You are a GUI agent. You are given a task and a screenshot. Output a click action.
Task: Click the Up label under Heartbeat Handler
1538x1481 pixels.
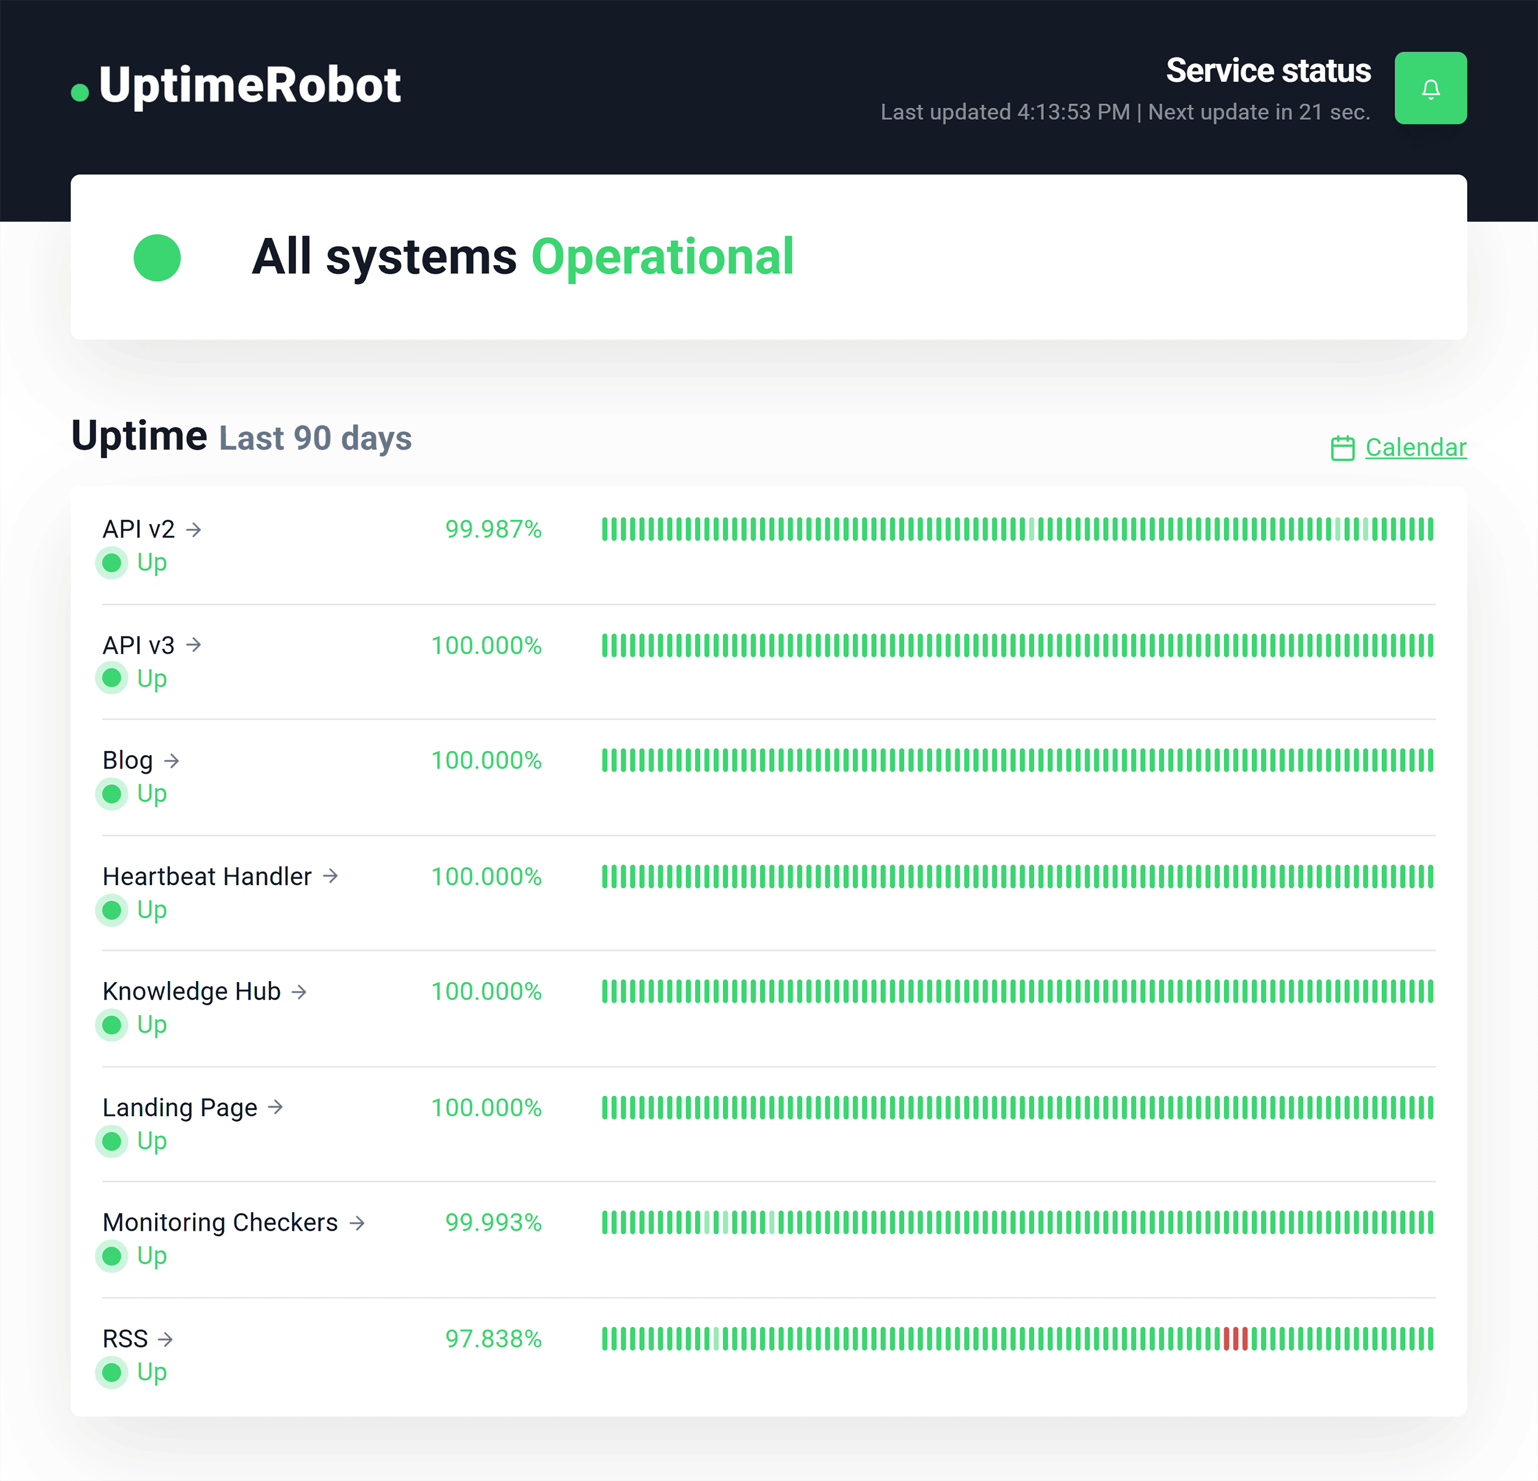click(151, 910)
